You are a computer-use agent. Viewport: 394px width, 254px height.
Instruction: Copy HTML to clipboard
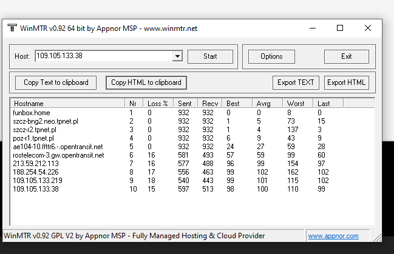(x=146, y=82)
